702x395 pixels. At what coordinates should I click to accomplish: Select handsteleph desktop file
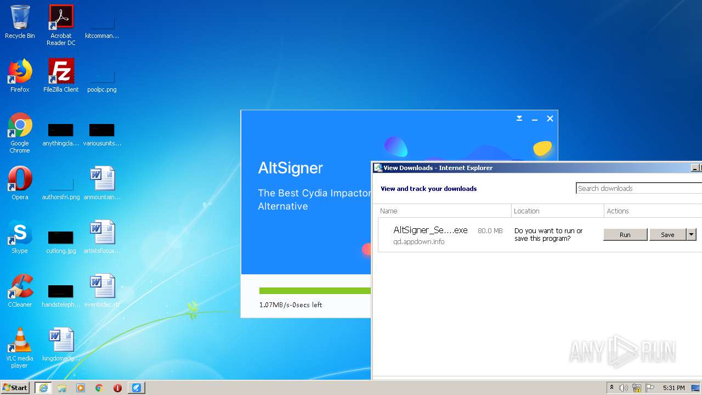[61, 295]
